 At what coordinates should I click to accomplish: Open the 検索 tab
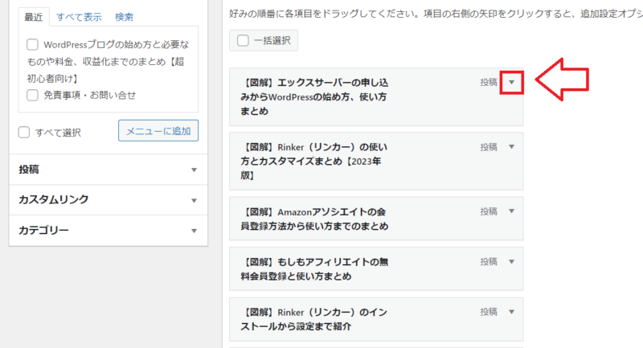124,17
